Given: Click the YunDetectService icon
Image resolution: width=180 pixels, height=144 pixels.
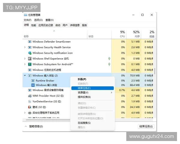Looking at the screenshot, I should point(30,101).
